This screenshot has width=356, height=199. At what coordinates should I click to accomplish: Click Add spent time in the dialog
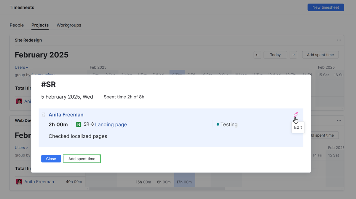coord(82,159)
